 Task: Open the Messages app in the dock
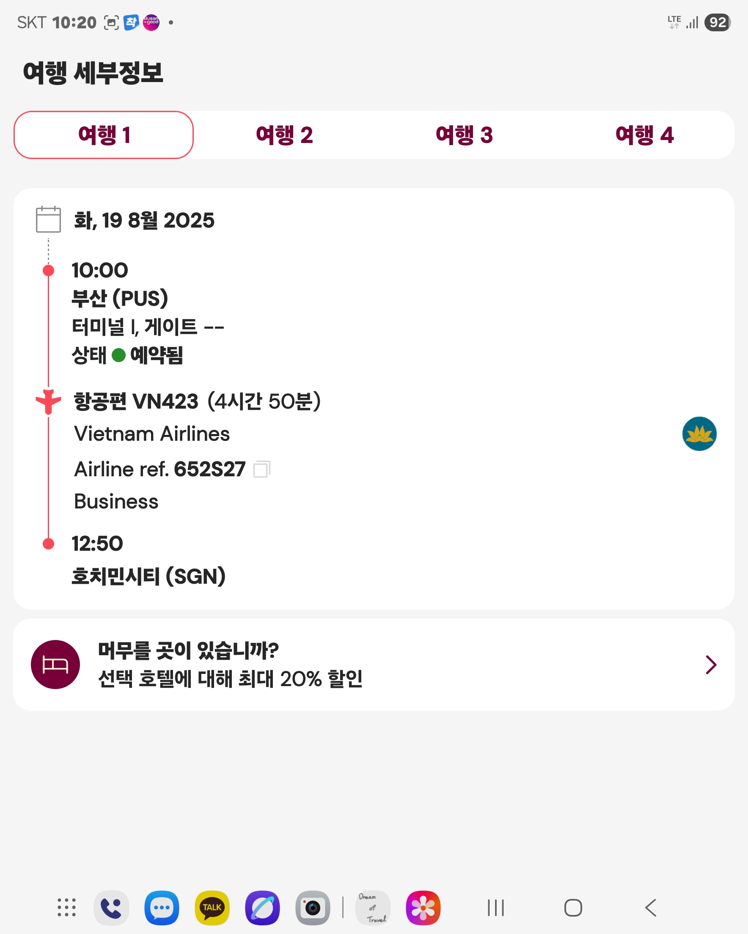pyautogui.click(x=162, y=908)
